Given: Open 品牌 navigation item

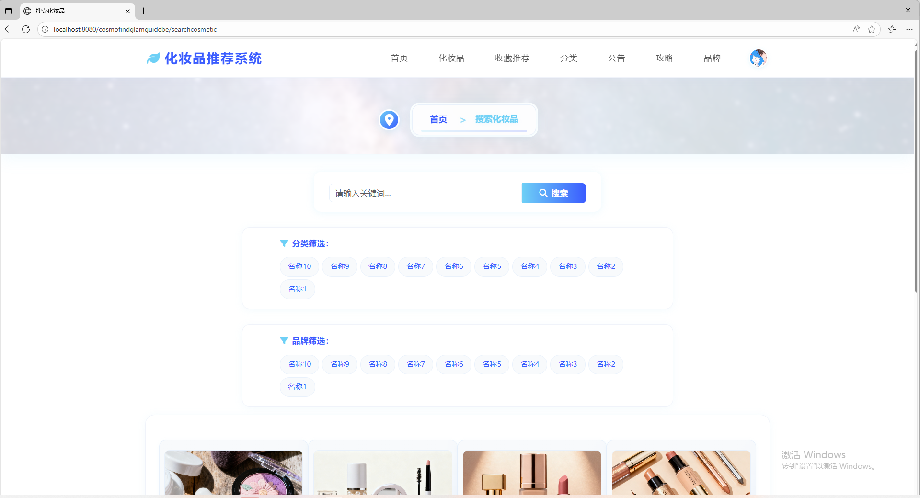Looking at the screenshot, I should click(x=713, y=58).
